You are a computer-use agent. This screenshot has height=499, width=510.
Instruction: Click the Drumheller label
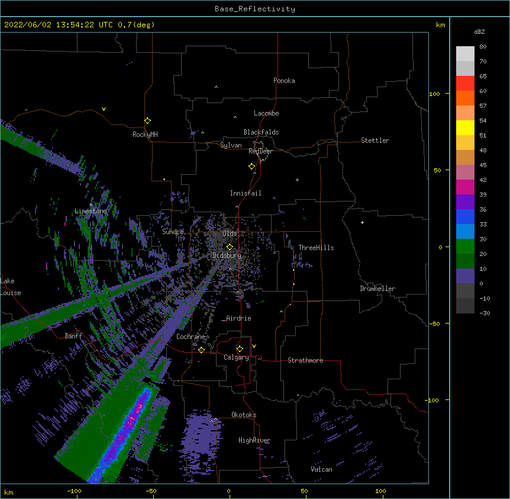click(x=377, y=289)
